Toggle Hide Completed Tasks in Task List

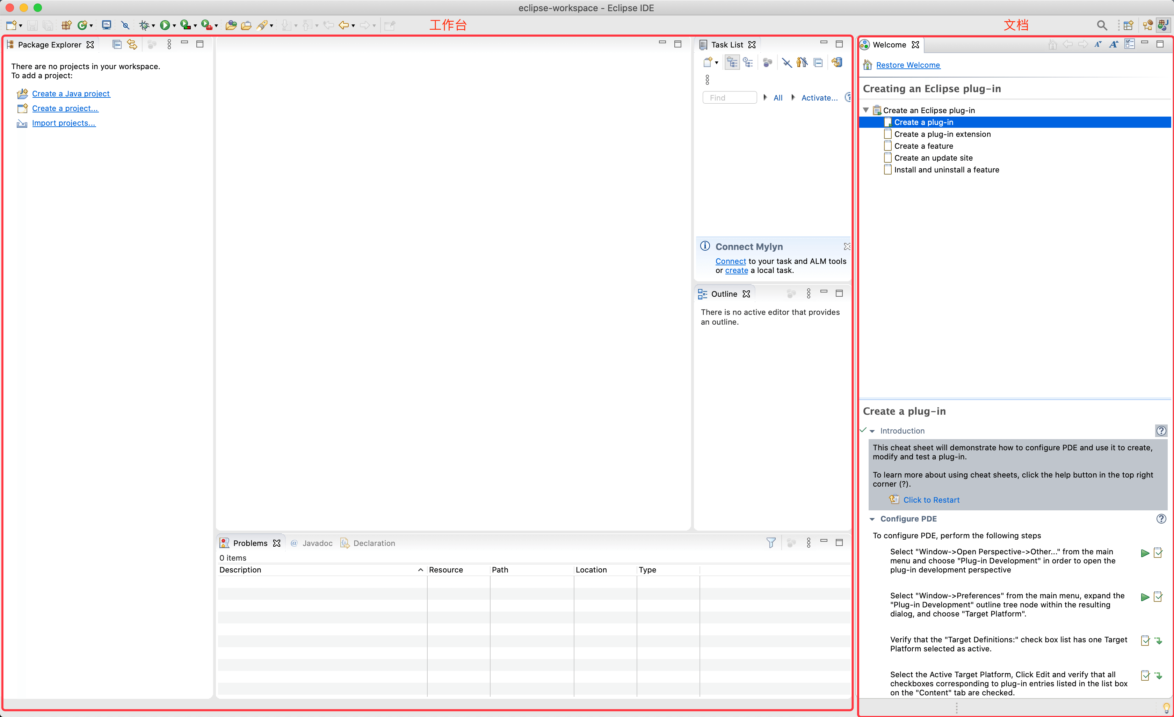787,62
